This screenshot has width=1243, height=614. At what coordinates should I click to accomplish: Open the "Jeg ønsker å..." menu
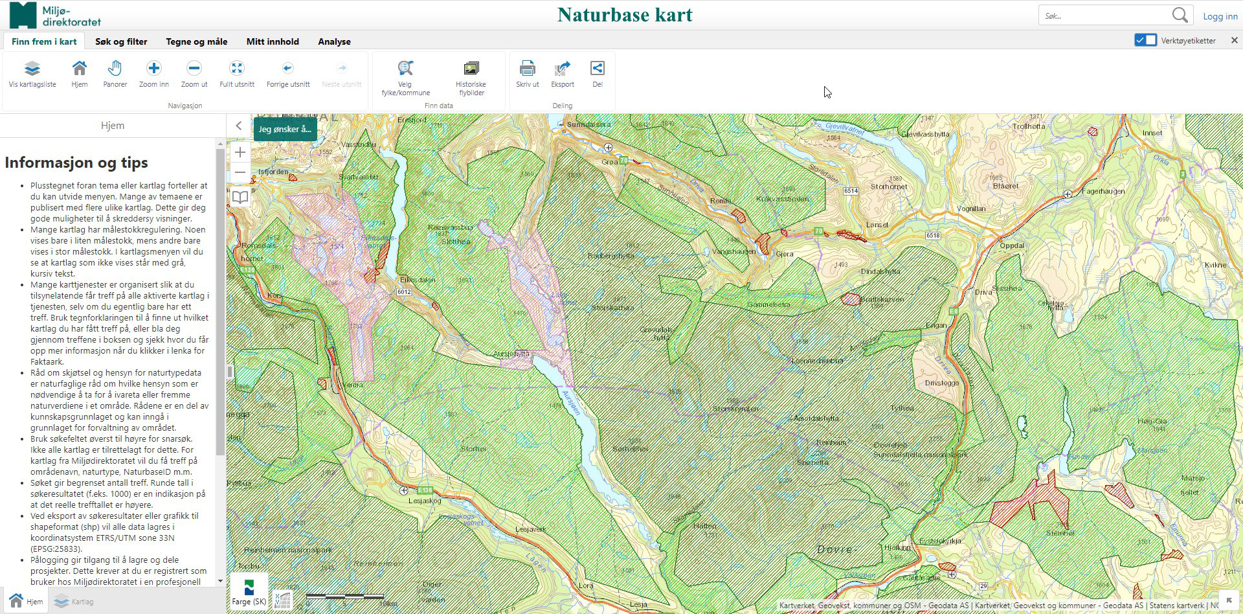285,129
